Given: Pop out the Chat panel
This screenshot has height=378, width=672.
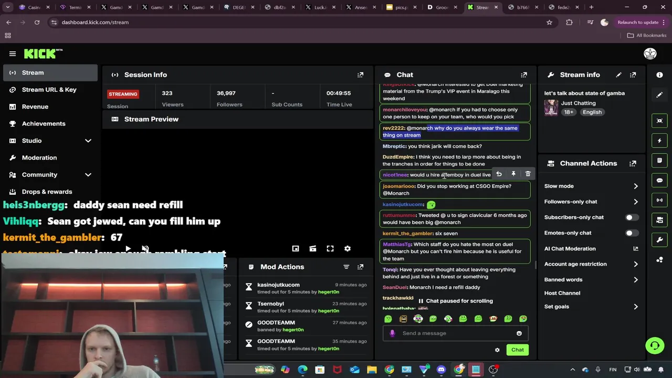Looking at the screenshot, I should (x=524, y=75).
